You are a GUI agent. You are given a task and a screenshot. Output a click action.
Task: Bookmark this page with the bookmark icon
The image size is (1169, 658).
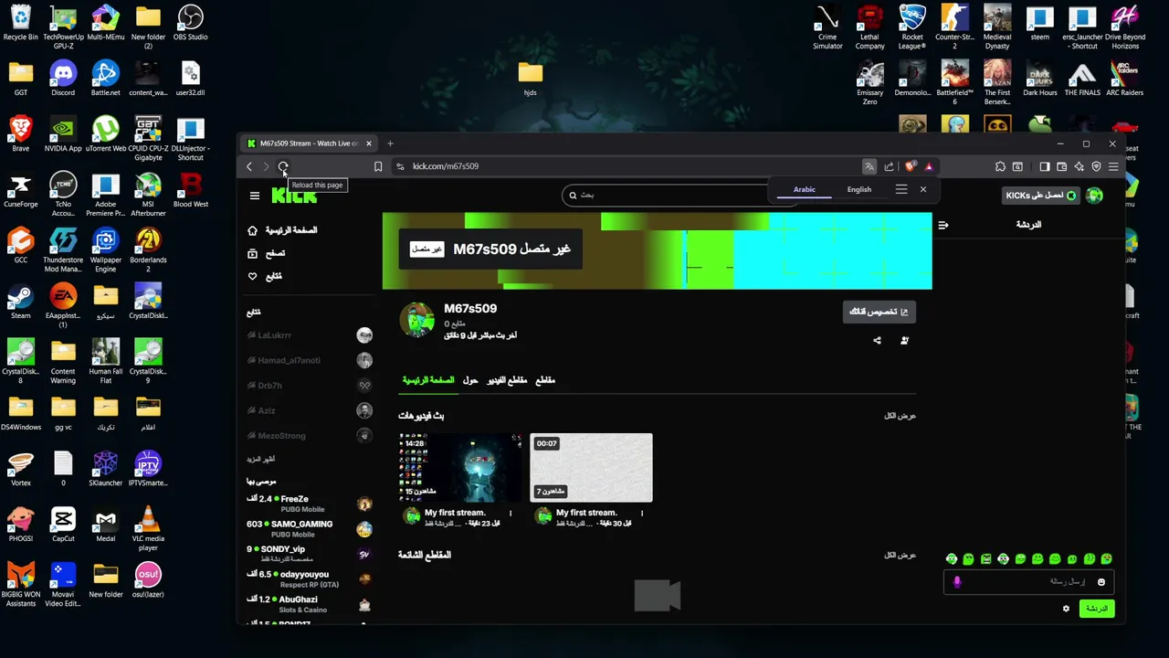(x=378, y=166)
